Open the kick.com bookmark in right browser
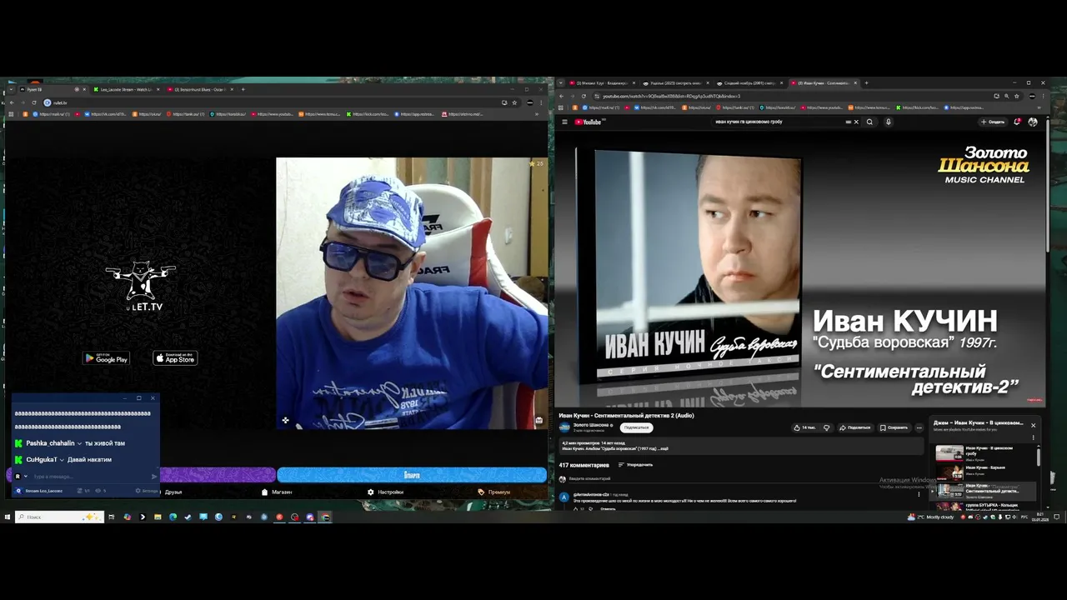This screenshot has width=1067, height=600. coord(917,107)
